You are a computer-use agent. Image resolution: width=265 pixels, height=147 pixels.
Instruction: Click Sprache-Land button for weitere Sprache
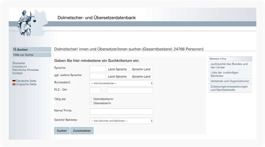(x=141, y=76)
